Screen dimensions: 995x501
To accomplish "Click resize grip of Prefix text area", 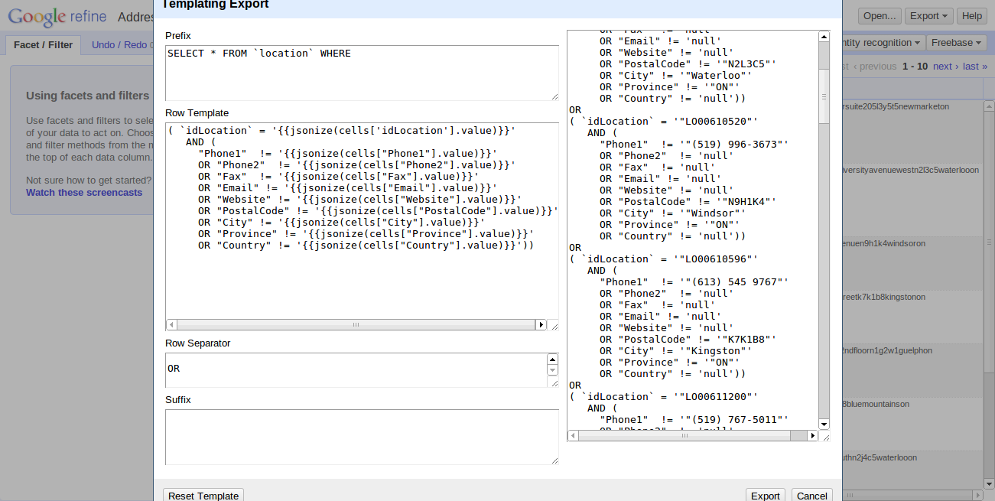I will click(x=554, y=96).
